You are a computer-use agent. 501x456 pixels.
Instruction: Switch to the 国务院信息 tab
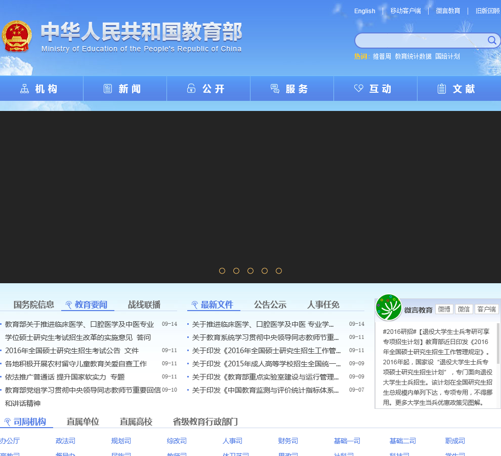pyautogui.click(x=34, y=305)
